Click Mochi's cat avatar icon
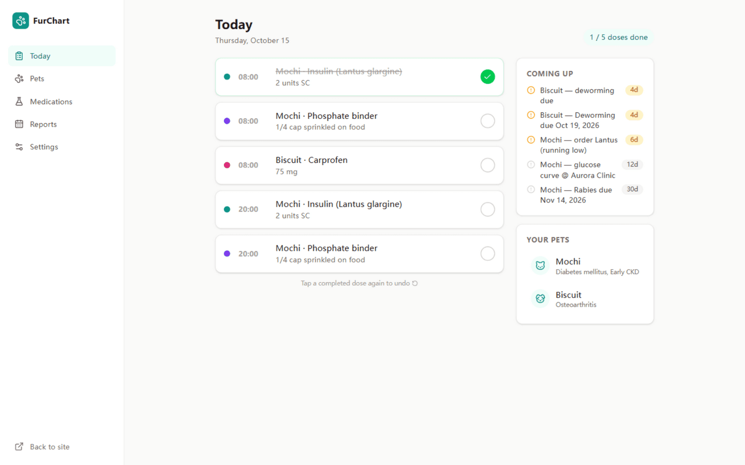This screenshot has height=465, width=745. click(x=540, y=266)
